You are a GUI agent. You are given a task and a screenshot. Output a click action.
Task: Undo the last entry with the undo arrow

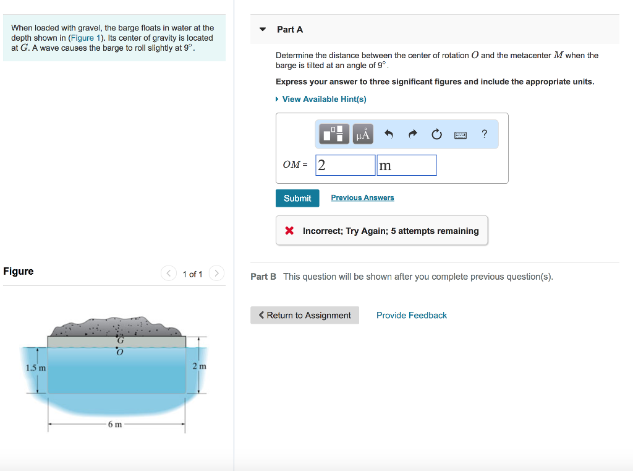pos(389,134)
